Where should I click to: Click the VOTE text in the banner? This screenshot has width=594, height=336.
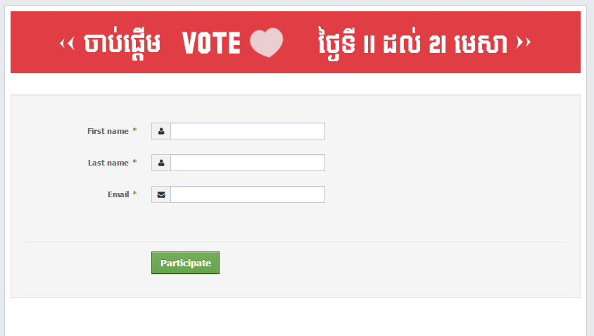212,44
